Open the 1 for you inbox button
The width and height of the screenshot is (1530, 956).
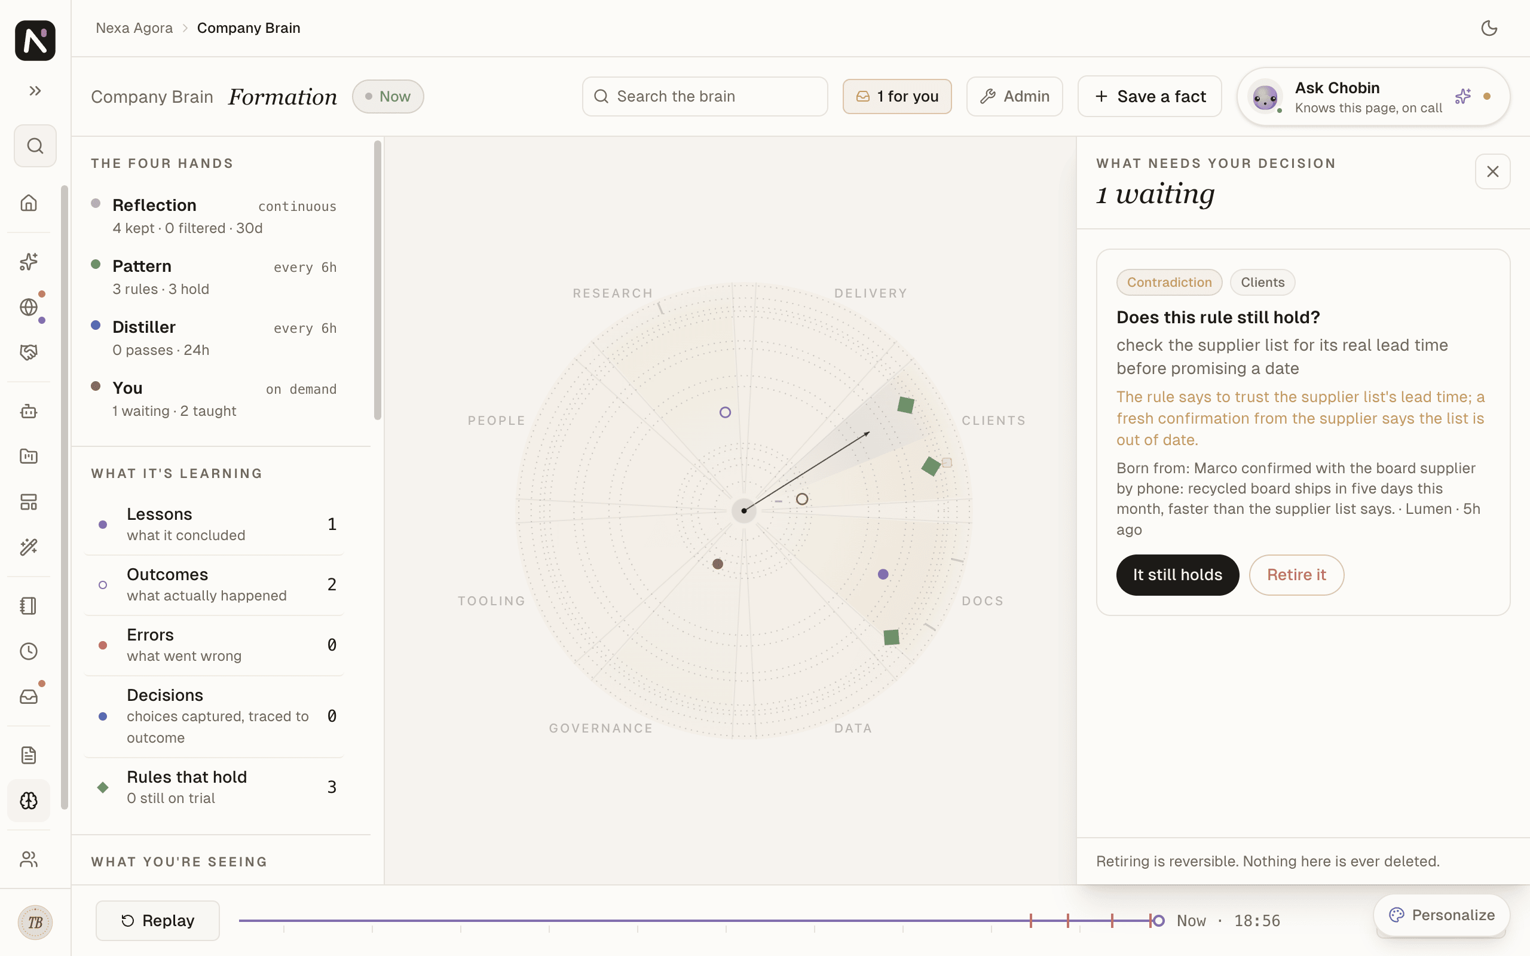click(897, 96)
